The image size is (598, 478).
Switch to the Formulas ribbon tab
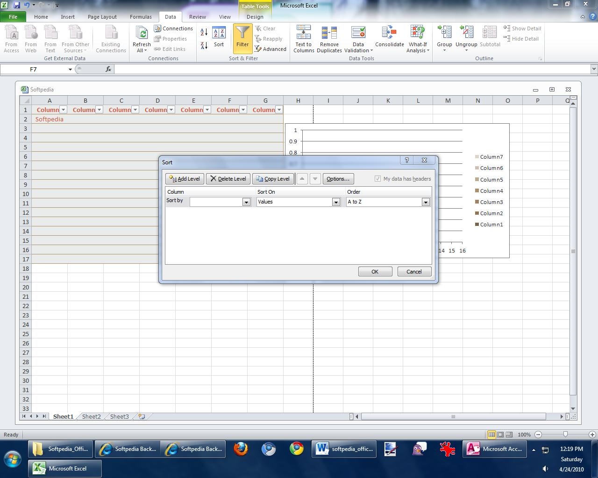point(141,17)
